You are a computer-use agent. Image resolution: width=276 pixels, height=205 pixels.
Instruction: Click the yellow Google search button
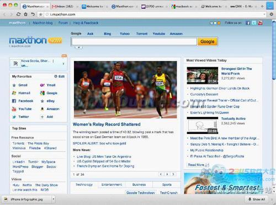coord(208,42)
